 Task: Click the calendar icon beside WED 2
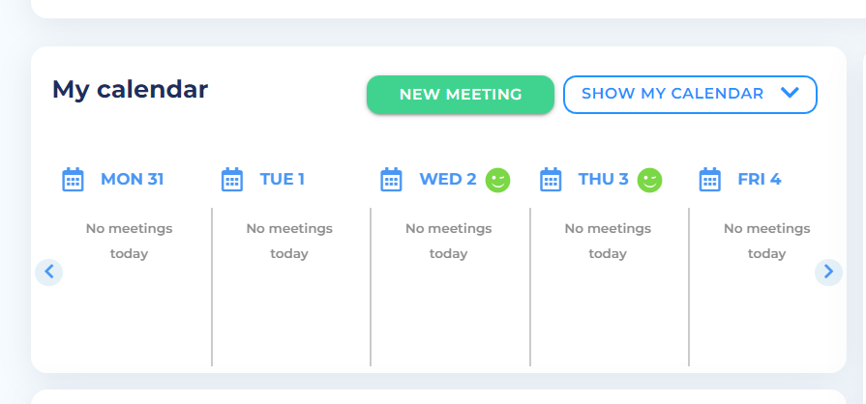(391, 180)
